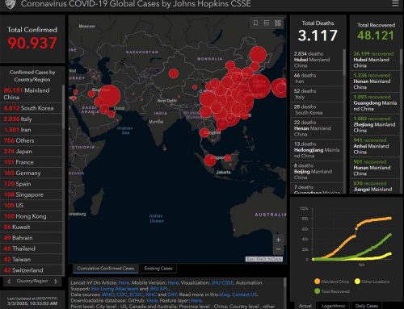Switch to Existing Cases tab
Screen dimensions: 404x309
coord(158,268)
